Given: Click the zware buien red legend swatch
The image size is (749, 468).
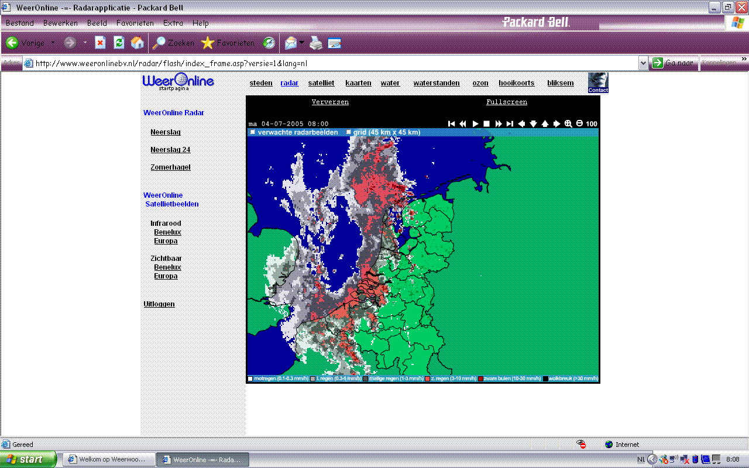Looking at the screenshot, I should pyautogui.click(x=480, y=379).
